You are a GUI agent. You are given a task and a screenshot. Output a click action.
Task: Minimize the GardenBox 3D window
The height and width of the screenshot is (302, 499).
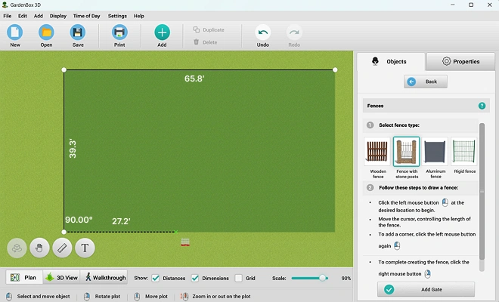click(x=453, y=5)
